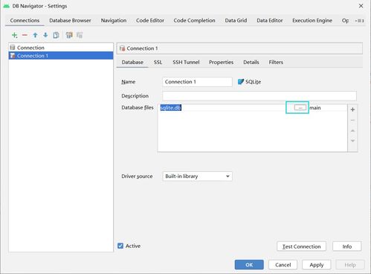This screenshot has height=274, width=371.
Task: Click the last toolbar icon after import
Action: click(80, 35)
